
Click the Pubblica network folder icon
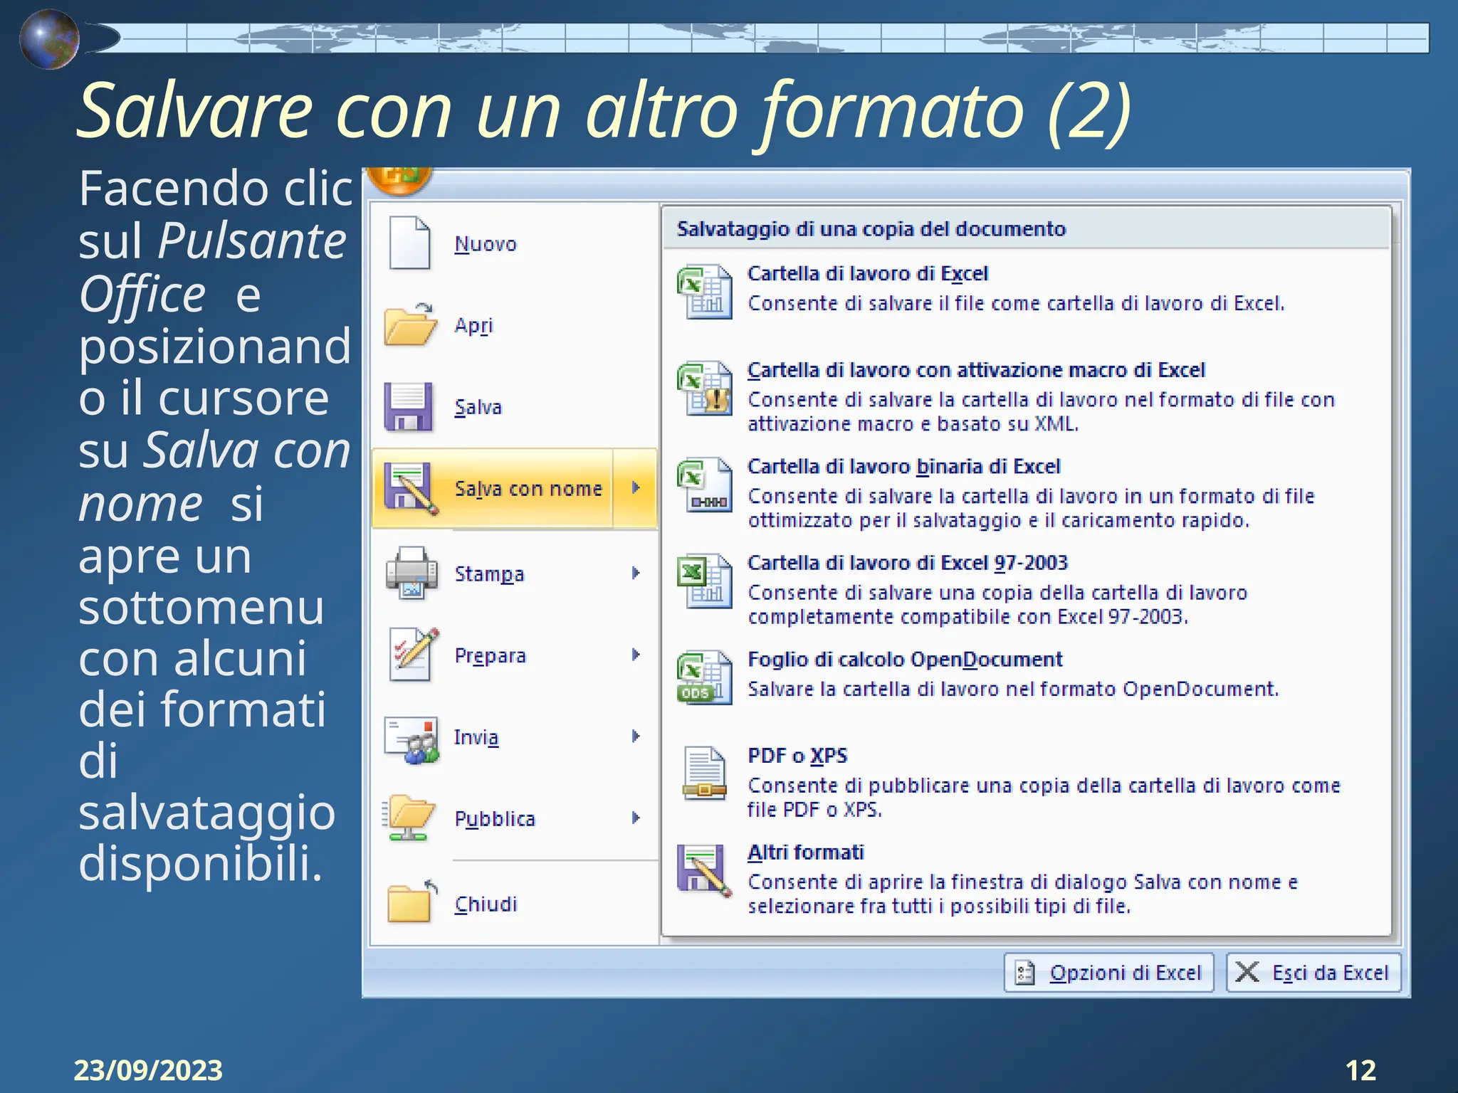pos(409,818)
